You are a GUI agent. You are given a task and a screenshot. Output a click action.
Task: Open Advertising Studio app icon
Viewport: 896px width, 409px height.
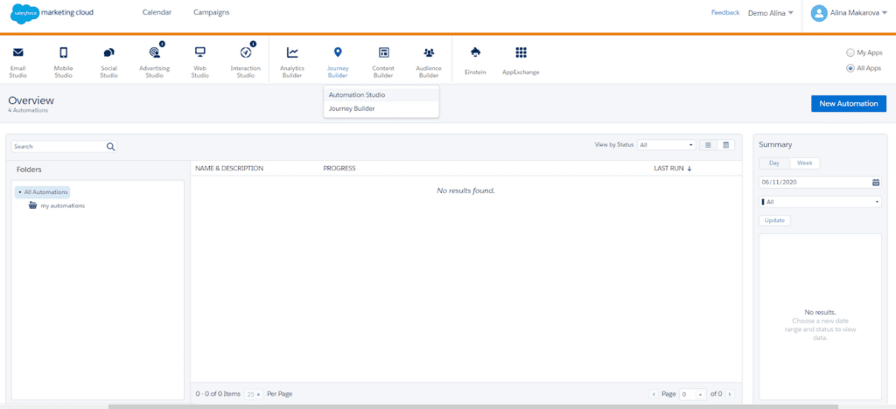tap(154, 52)
